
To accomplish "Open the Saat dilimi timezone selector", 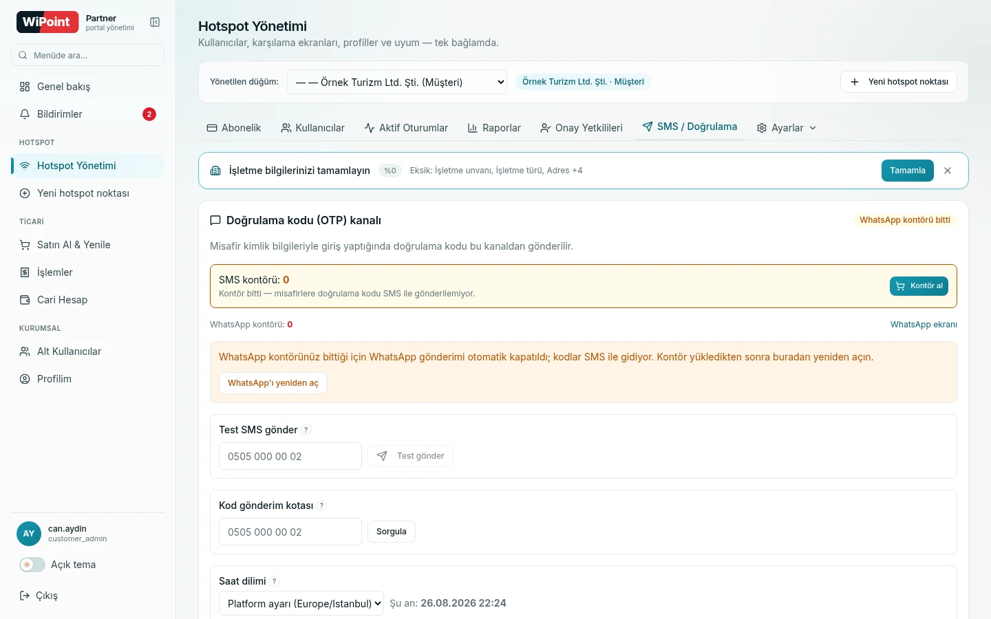I will point(301,603).
